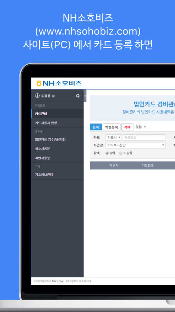Click the 엑셀등록 button
The height and width of the screenshot is (312, 175).
[111, 127]
